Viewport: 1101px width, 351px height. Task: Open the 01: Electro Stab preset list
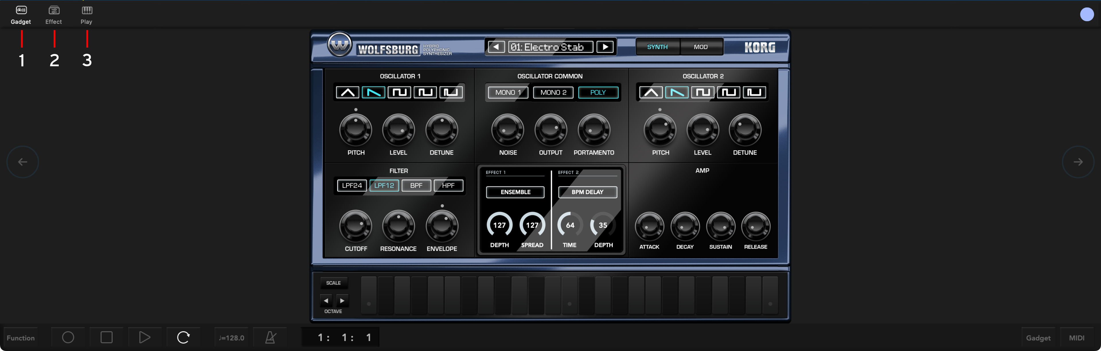coord(551,47)
